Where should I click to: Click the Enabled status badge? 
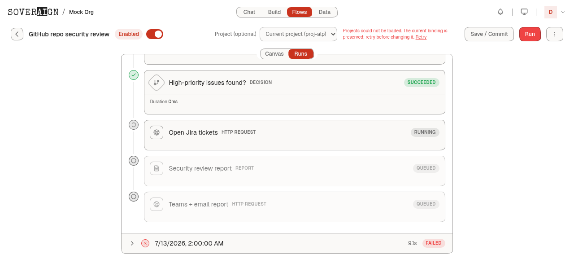[129, 34]
